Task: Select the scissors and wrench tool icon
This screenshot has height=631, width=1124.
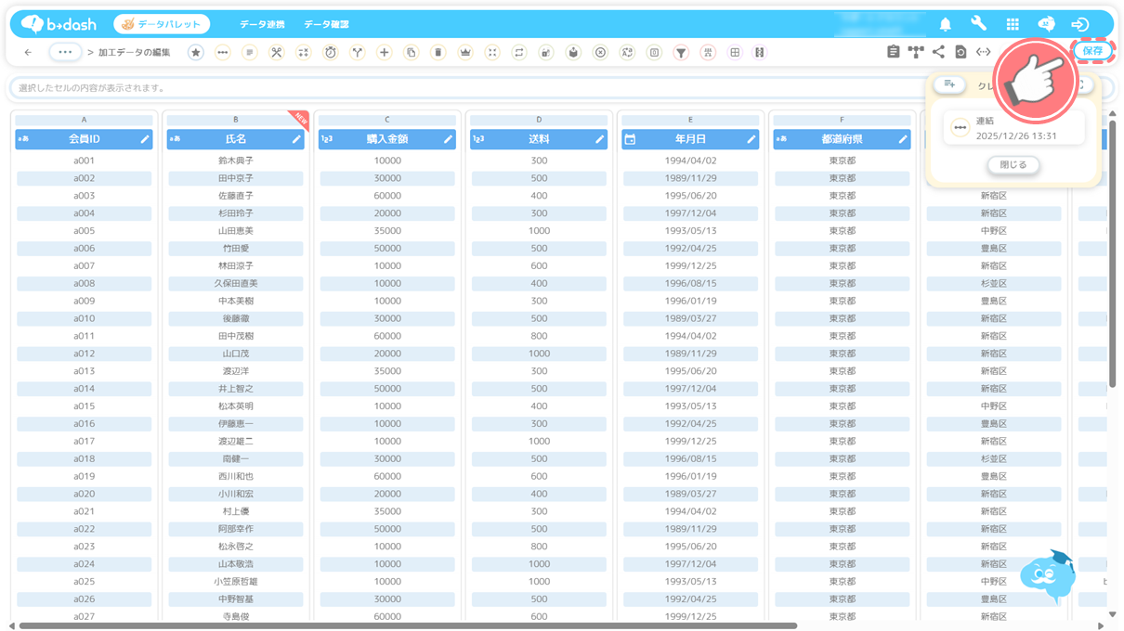Action: (276, 53)
